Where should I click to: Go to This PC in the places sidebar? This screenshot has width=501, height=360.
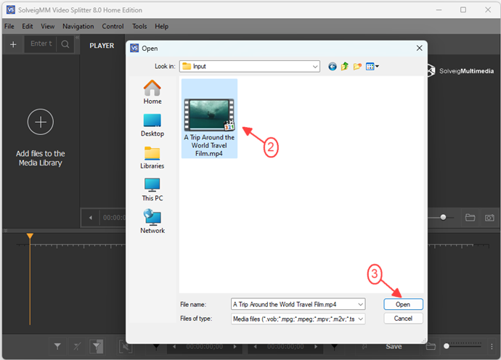click(x=152, y=189)
